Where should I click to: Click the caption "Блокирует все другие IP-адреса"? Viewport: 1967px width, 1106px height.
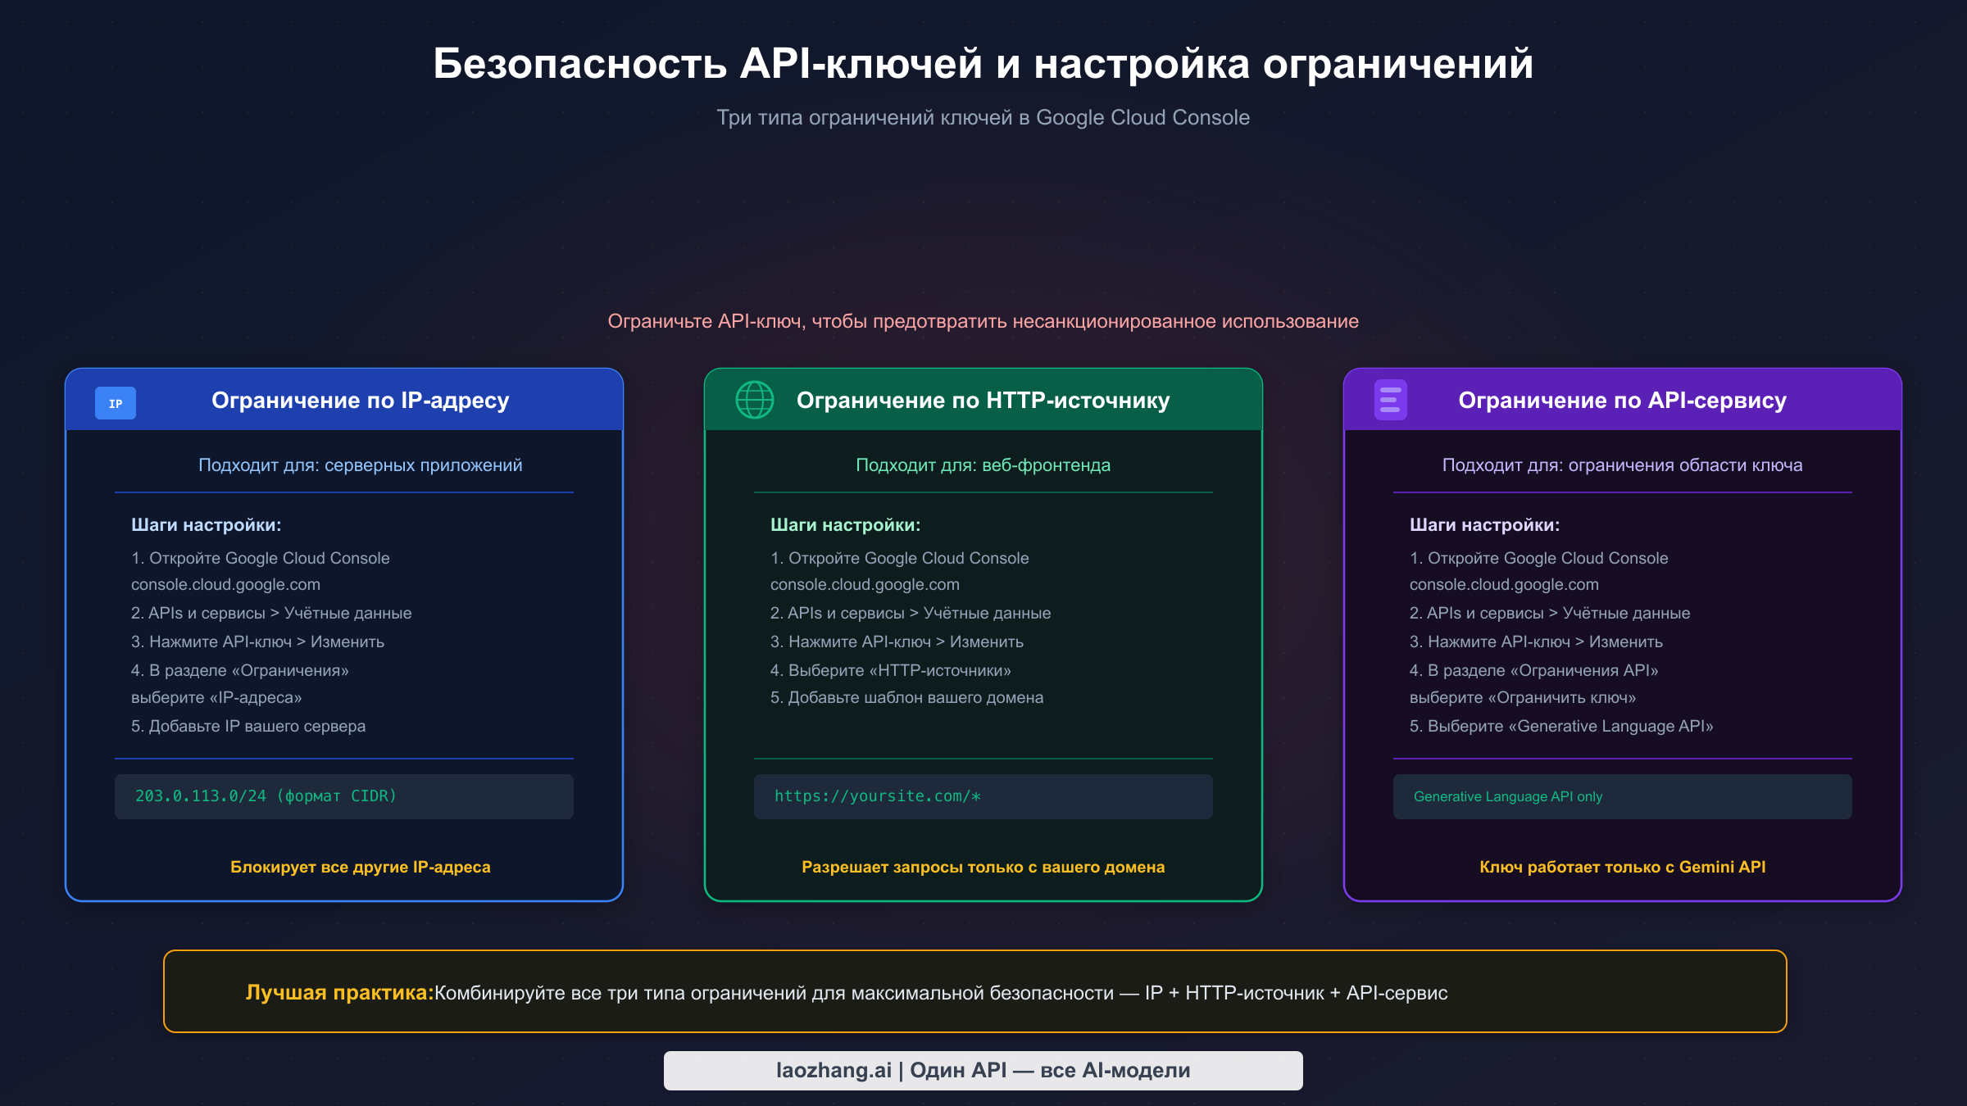pos(361,866)
